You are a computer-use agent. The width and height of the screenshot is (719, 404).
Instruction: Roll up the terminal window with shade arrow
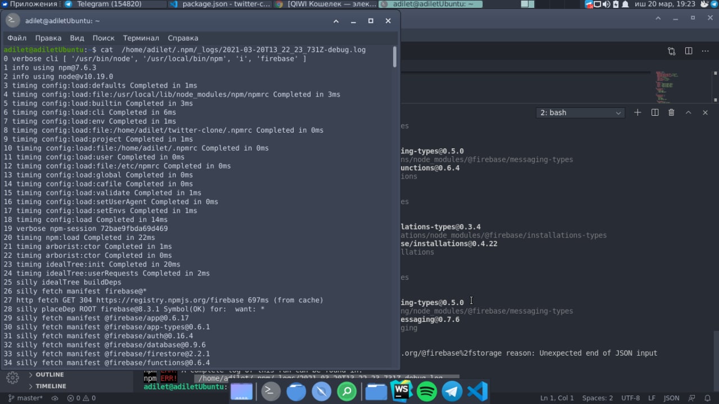point(336,21)
